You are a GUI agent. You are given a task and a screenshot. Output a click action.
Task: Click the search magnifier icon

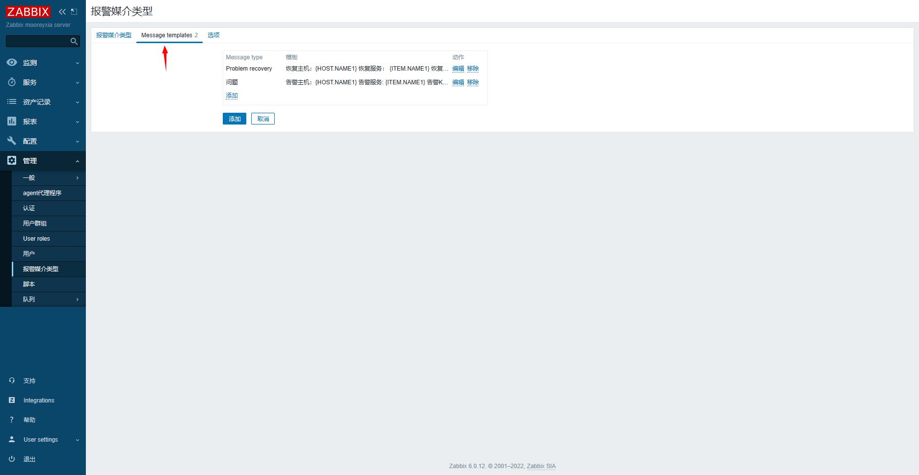click(74, 42)
